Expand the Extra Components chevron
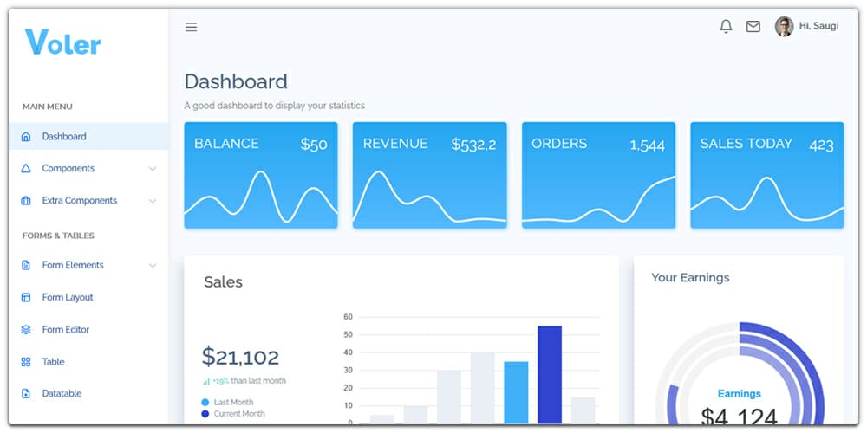867x433 pixels. point(153,201)
